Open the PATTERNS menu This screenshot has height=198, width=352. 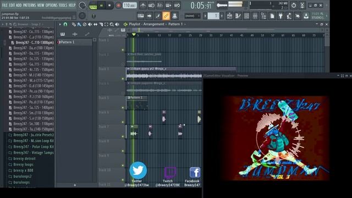(x=30, y=5)
